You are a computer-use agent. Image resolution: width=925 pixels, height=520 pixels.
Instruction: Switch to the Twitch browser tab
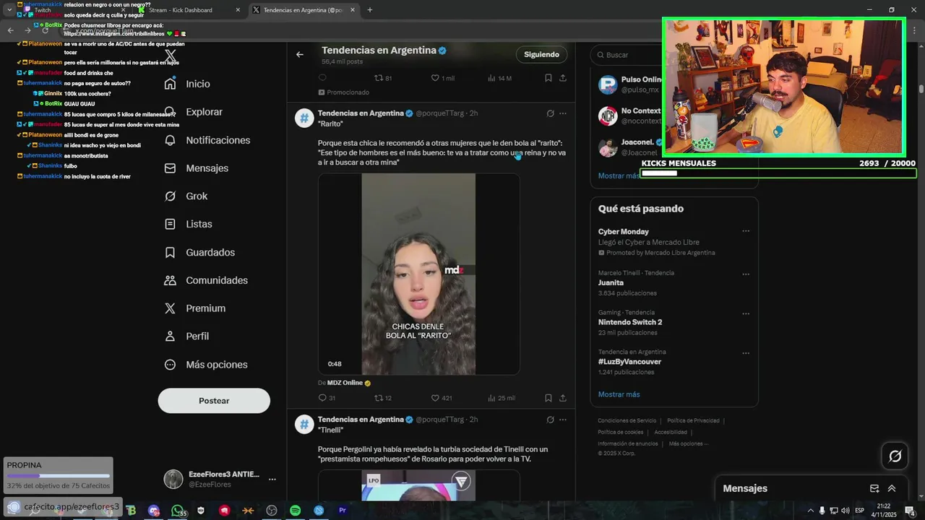click(x=74, y=10)
